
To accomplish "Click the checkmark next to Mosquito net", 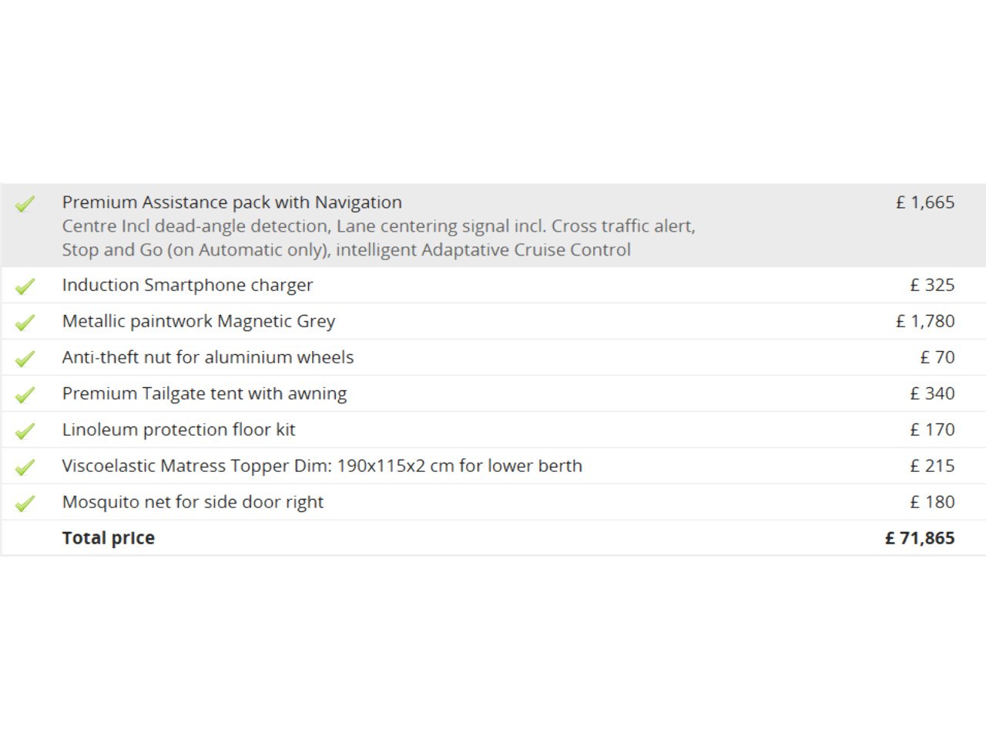I will coord(25,503).
